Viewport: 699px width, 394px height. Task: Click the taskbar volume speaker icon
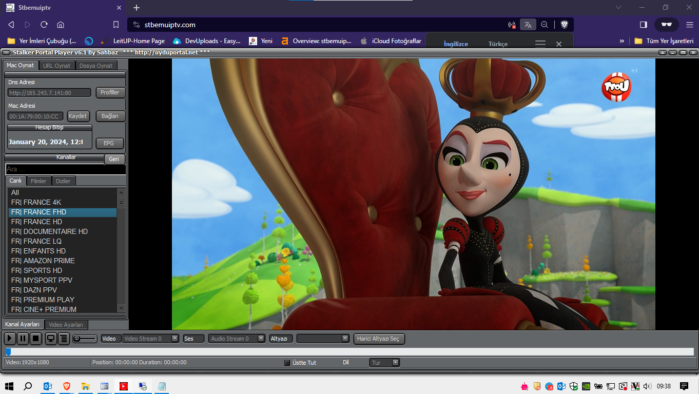(x=647, y=386)
